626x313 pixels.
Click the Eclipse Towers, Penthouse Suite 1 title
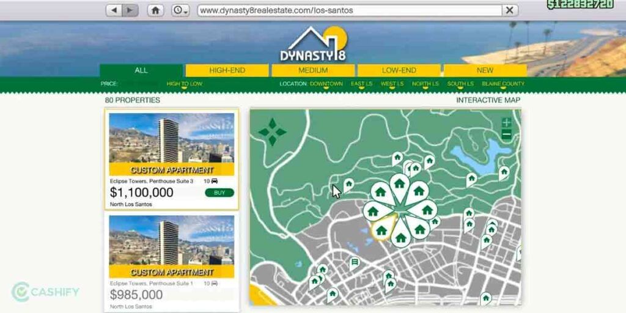(152, 284)
